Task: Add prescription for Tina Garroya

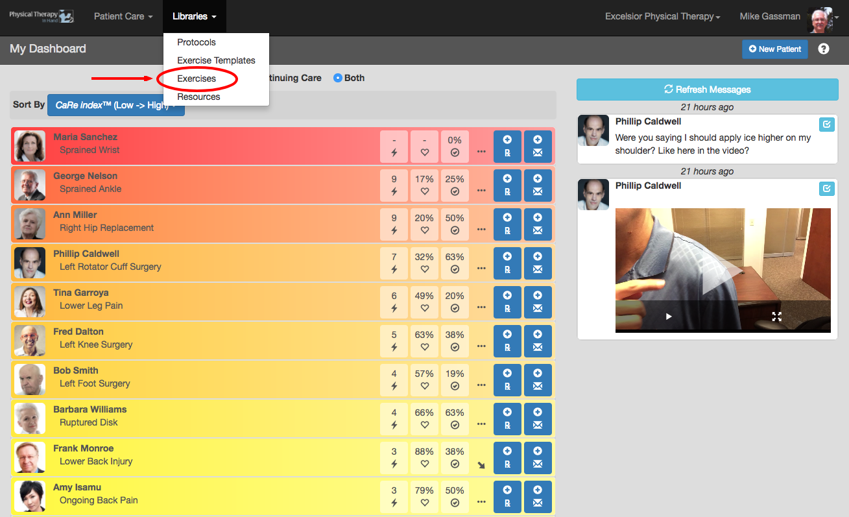Action: pyautogui.click(x=507, y=302)
